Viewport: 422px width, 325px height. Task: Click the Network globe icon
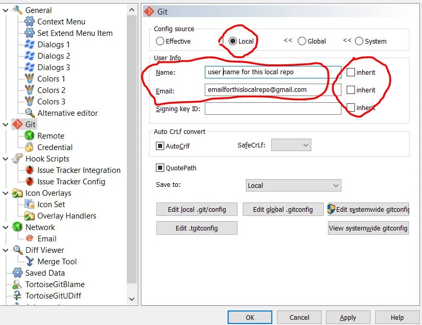(18, 227)
